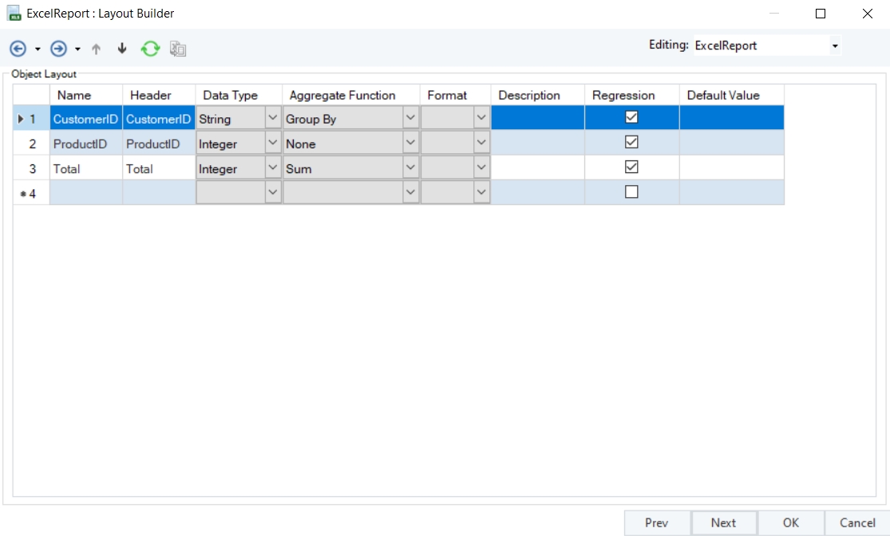The height and width of the screenshot is (536, 890).
Task: Click the grayed copy layout icon
Action: tap(178, 49)
